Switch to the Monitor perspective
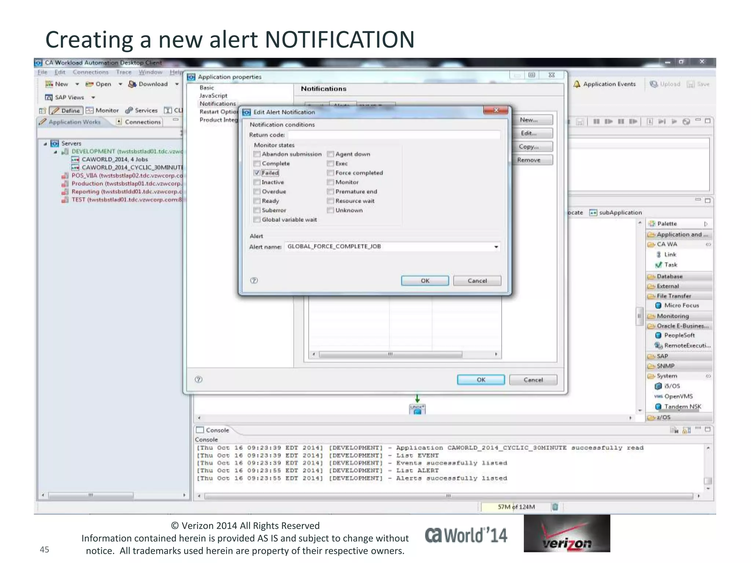Screen dimensions: 751x563 pyautogui.click(x=102, y=110)
